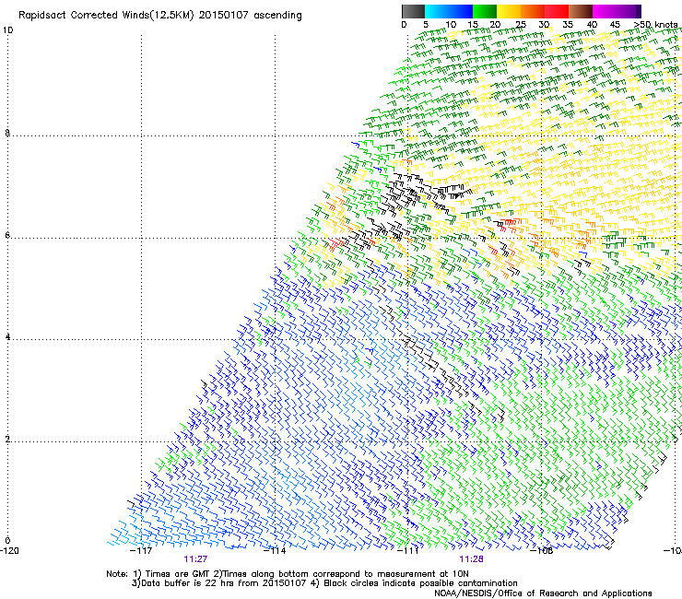This screenshot has height=599, width=682.
Task: Click the red 30-35 knots color segment
Action: click(x=557, y=11)
